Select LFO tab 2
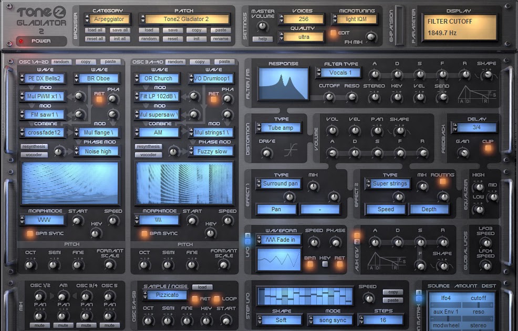518x331 pixels. (x=247, y=242)
